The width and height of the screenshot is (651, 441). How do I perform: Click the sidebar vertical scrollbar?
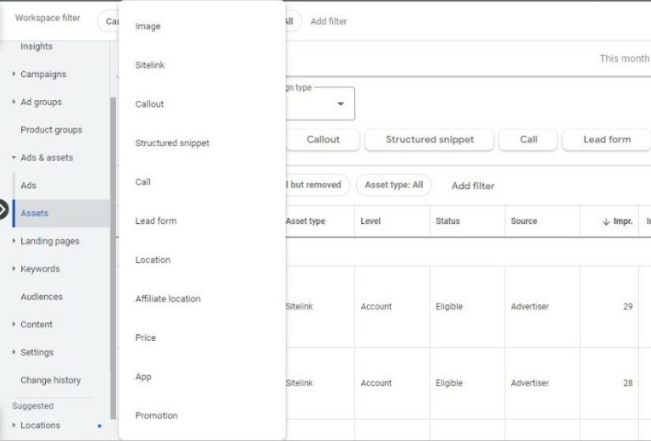[113, 258]
